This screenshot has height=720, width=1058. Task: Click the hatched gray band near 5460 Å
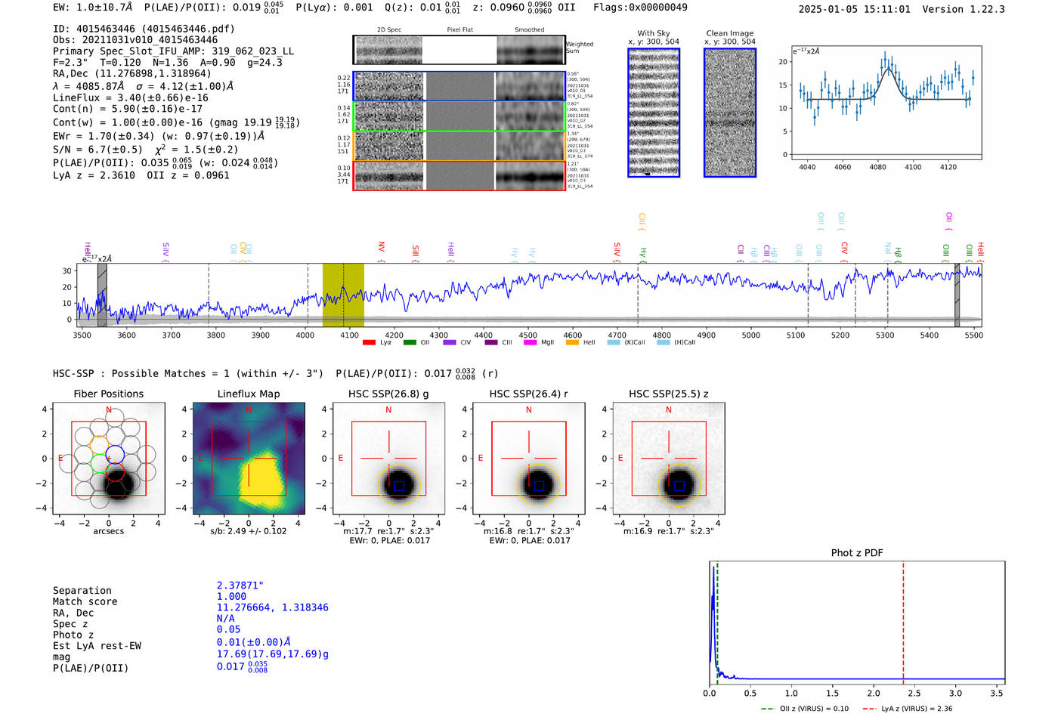(957, 295)
